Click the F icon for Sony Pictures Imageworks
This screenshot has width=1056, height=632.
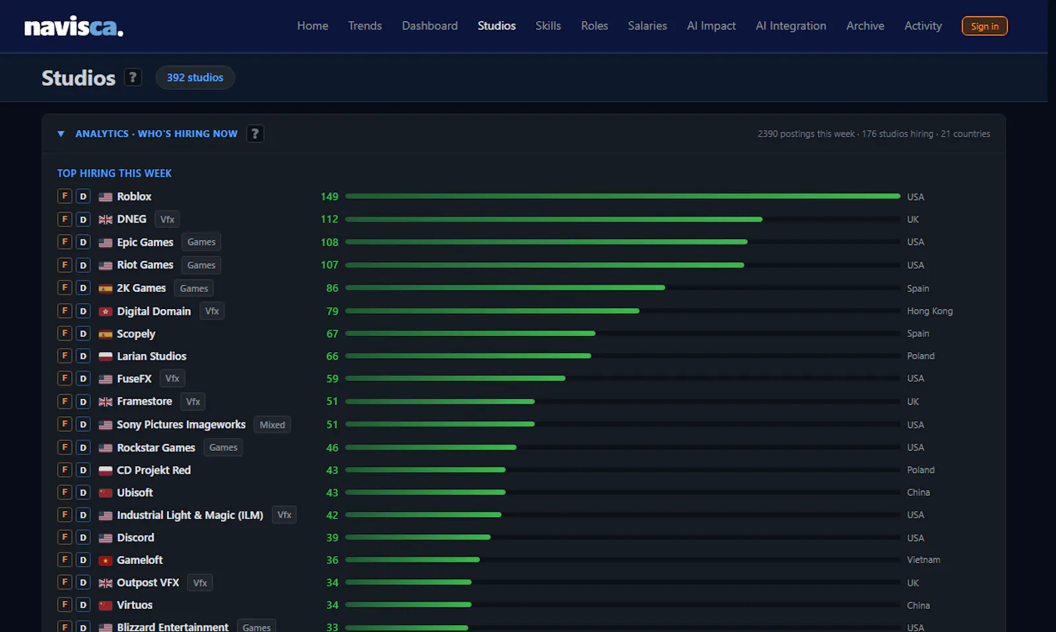(x=65, y=424)
